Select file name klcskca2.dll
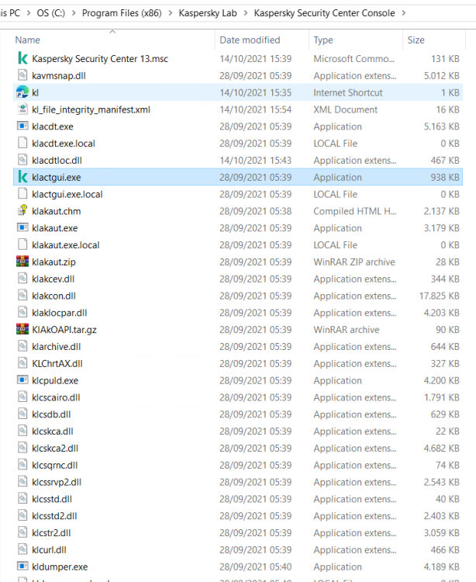The height and width of the screenshot is (582, 476). point(55,449)
